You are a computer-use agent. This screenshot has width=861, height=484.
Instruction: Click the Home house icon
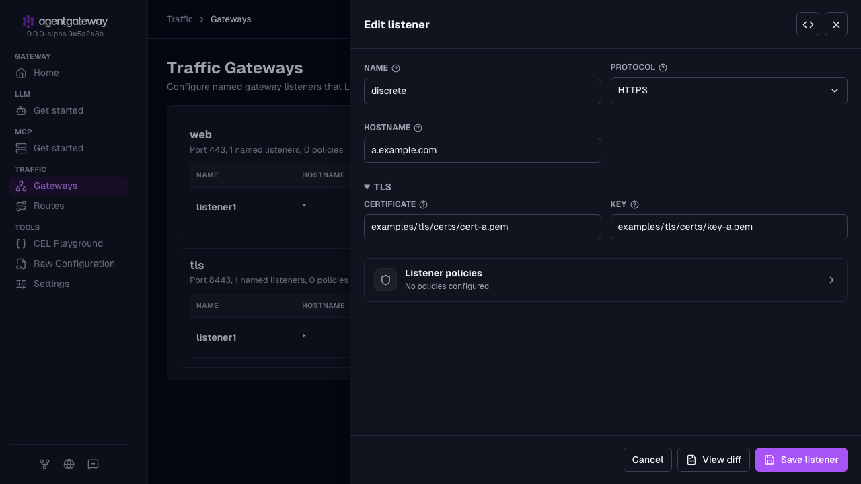point(22,73)
